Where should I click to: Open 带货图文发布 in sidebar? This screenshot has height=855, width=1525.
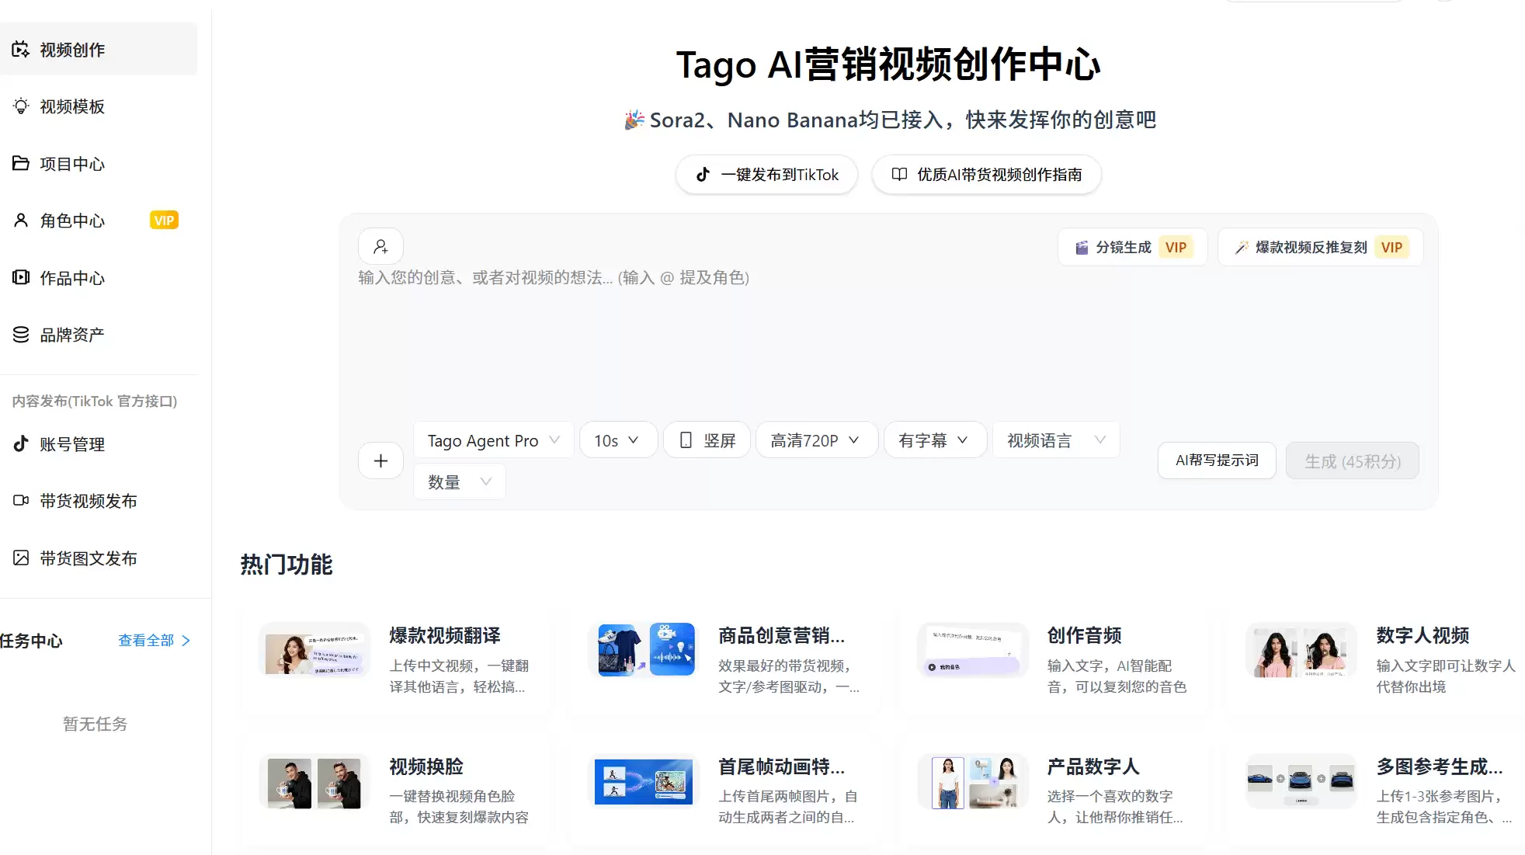(99, 558)
